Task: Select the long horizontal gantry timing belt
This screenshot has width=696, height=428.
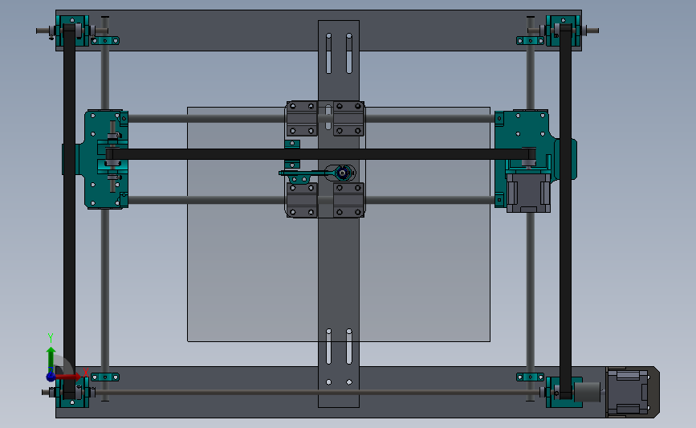Action: click(320, 154)
